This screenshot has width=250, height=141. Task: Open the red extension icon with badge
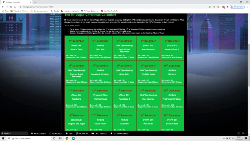223,7
